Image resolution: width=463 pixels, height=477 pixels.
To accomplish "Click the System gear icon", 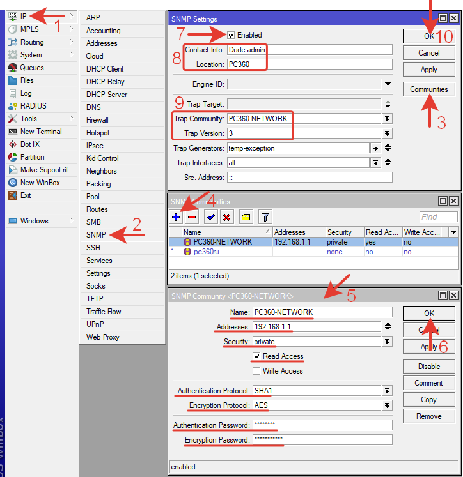I will pos(13,55).
